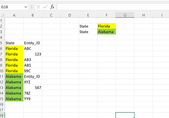Click the Florida cell in row 9

pyautogui.click(x=14, y=65)
